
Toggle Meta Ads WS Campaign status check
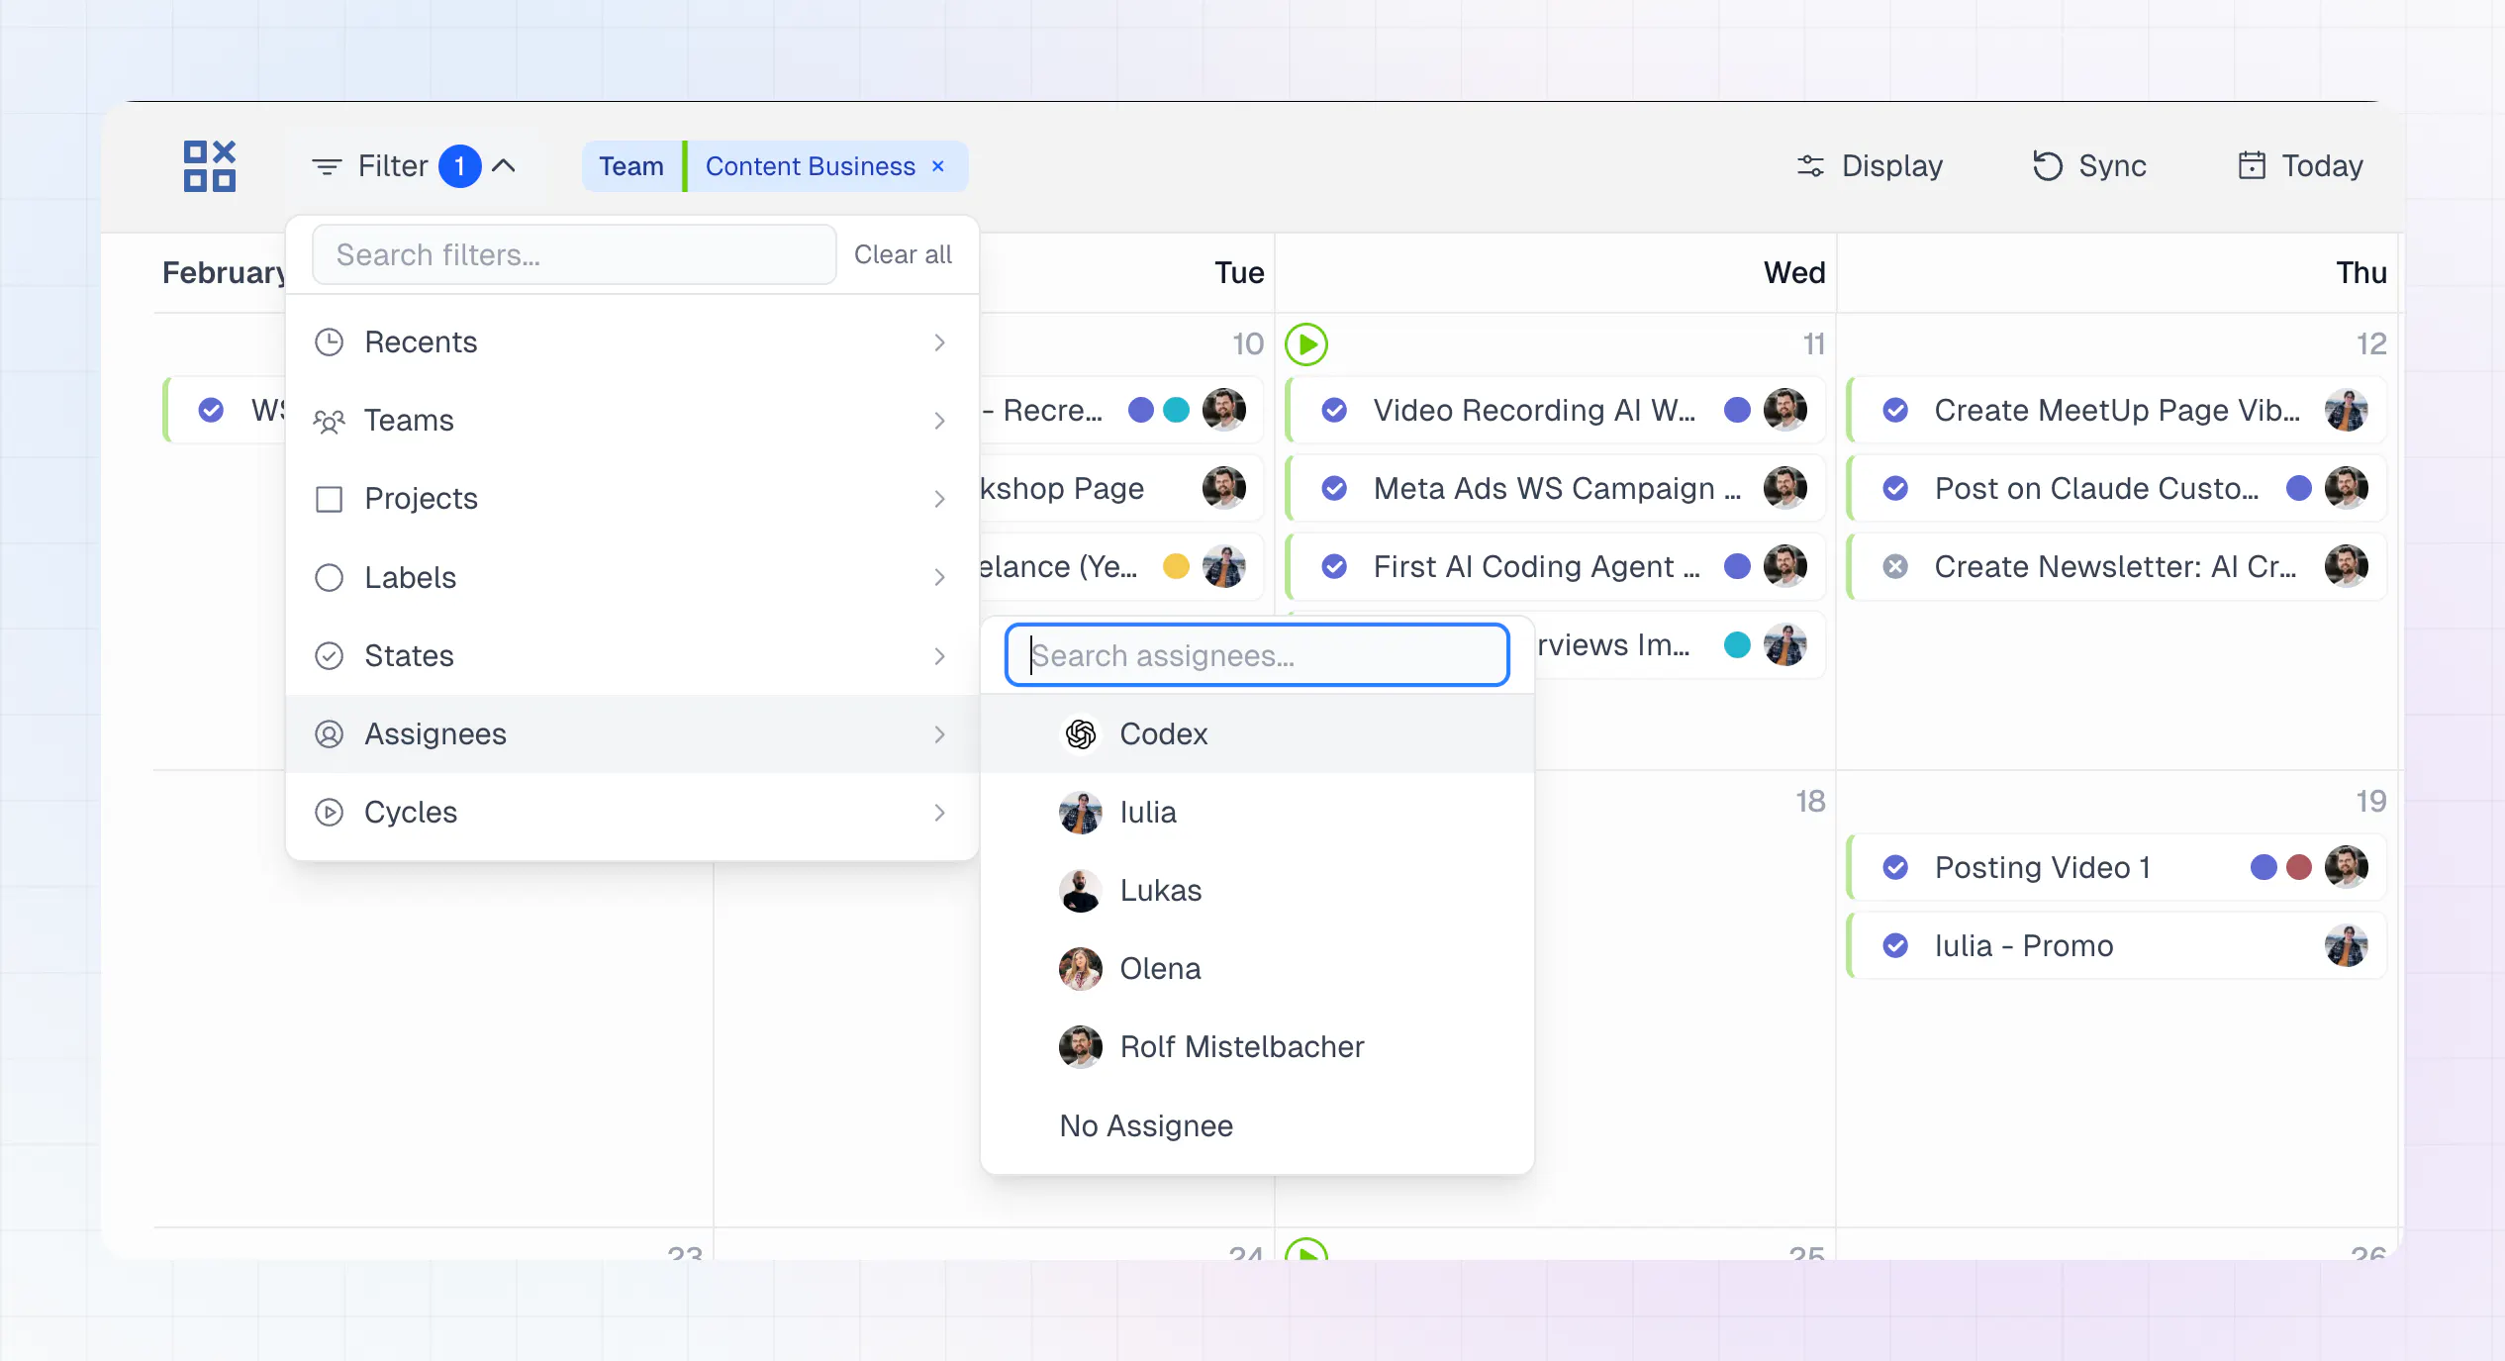click(x=1334, y=488)
